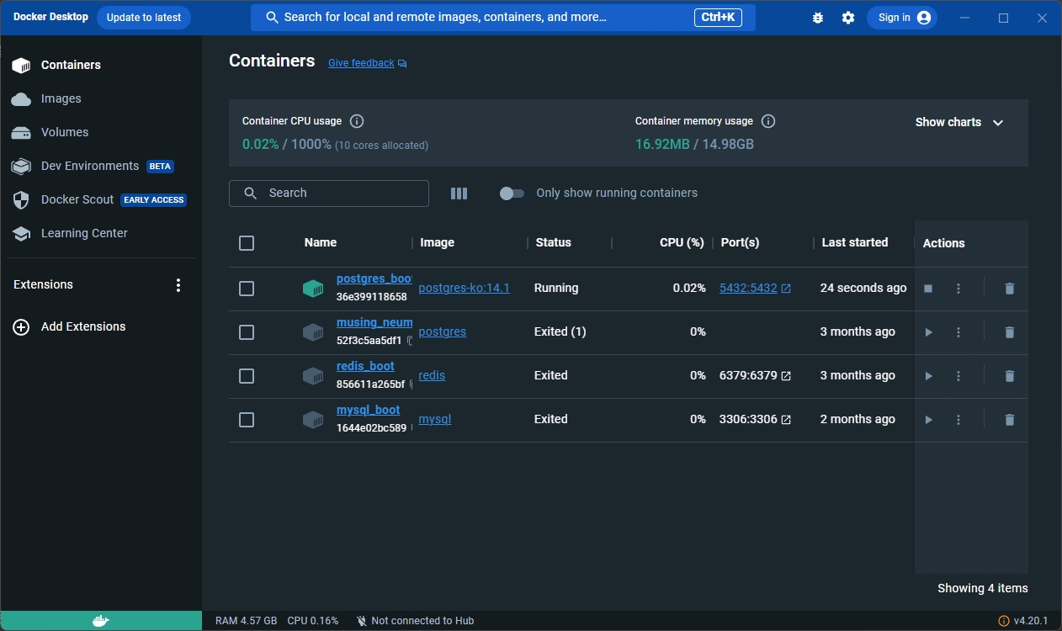Open the 5432:5432 port link

click(x=755, y=288)
